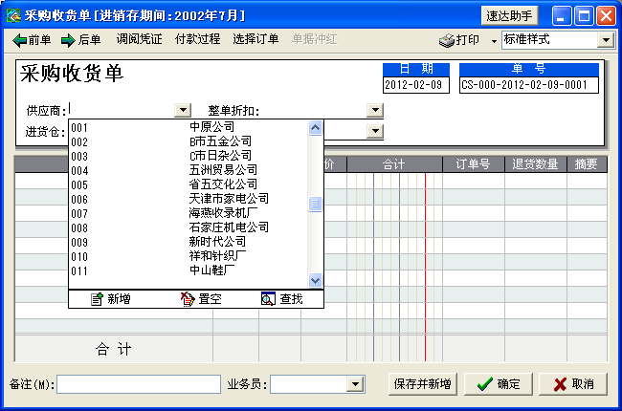Open 调阅凭证 from the toolbar
This screenshot has height=411, width=622.
[x=140, y=39]
